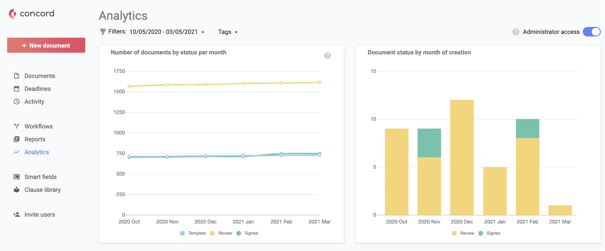Screen dimensions: 605x251
Task: Click Review line point at 2020 Oct
Action: (x=129, y=86)
